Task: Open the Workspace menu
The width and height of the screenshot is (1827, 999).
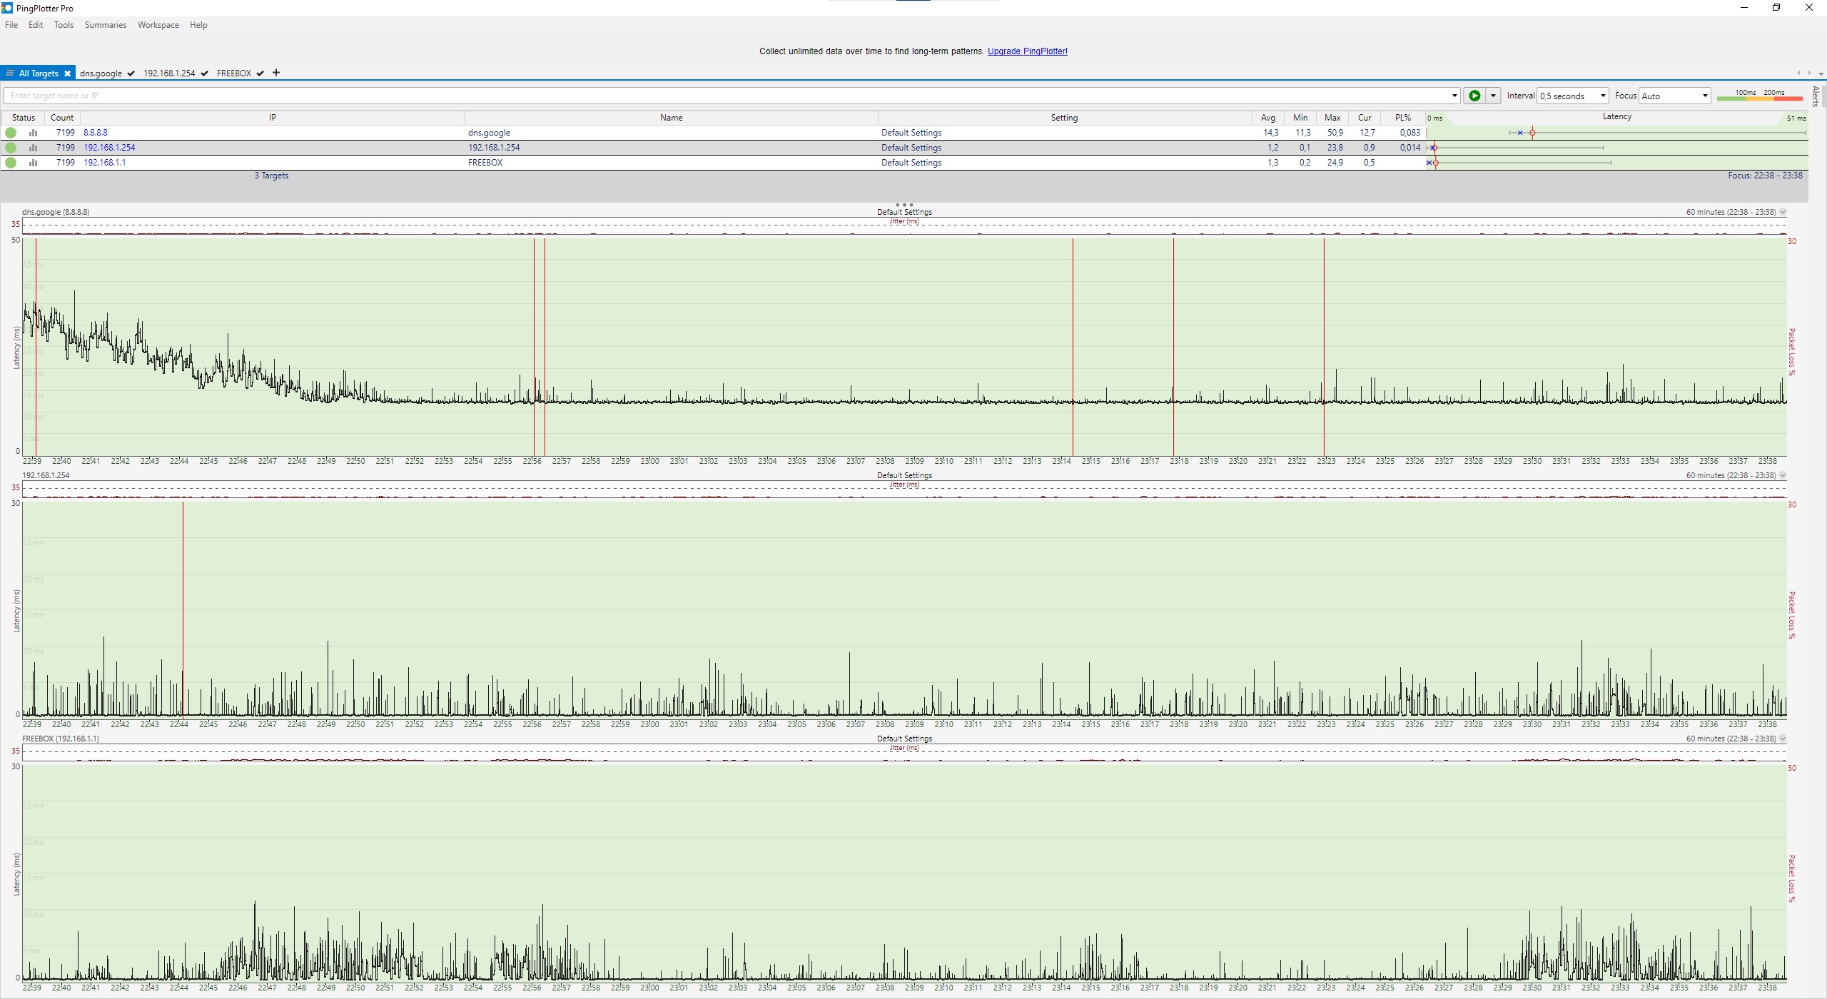Action: pyautogui.click(x=158, y=25)
